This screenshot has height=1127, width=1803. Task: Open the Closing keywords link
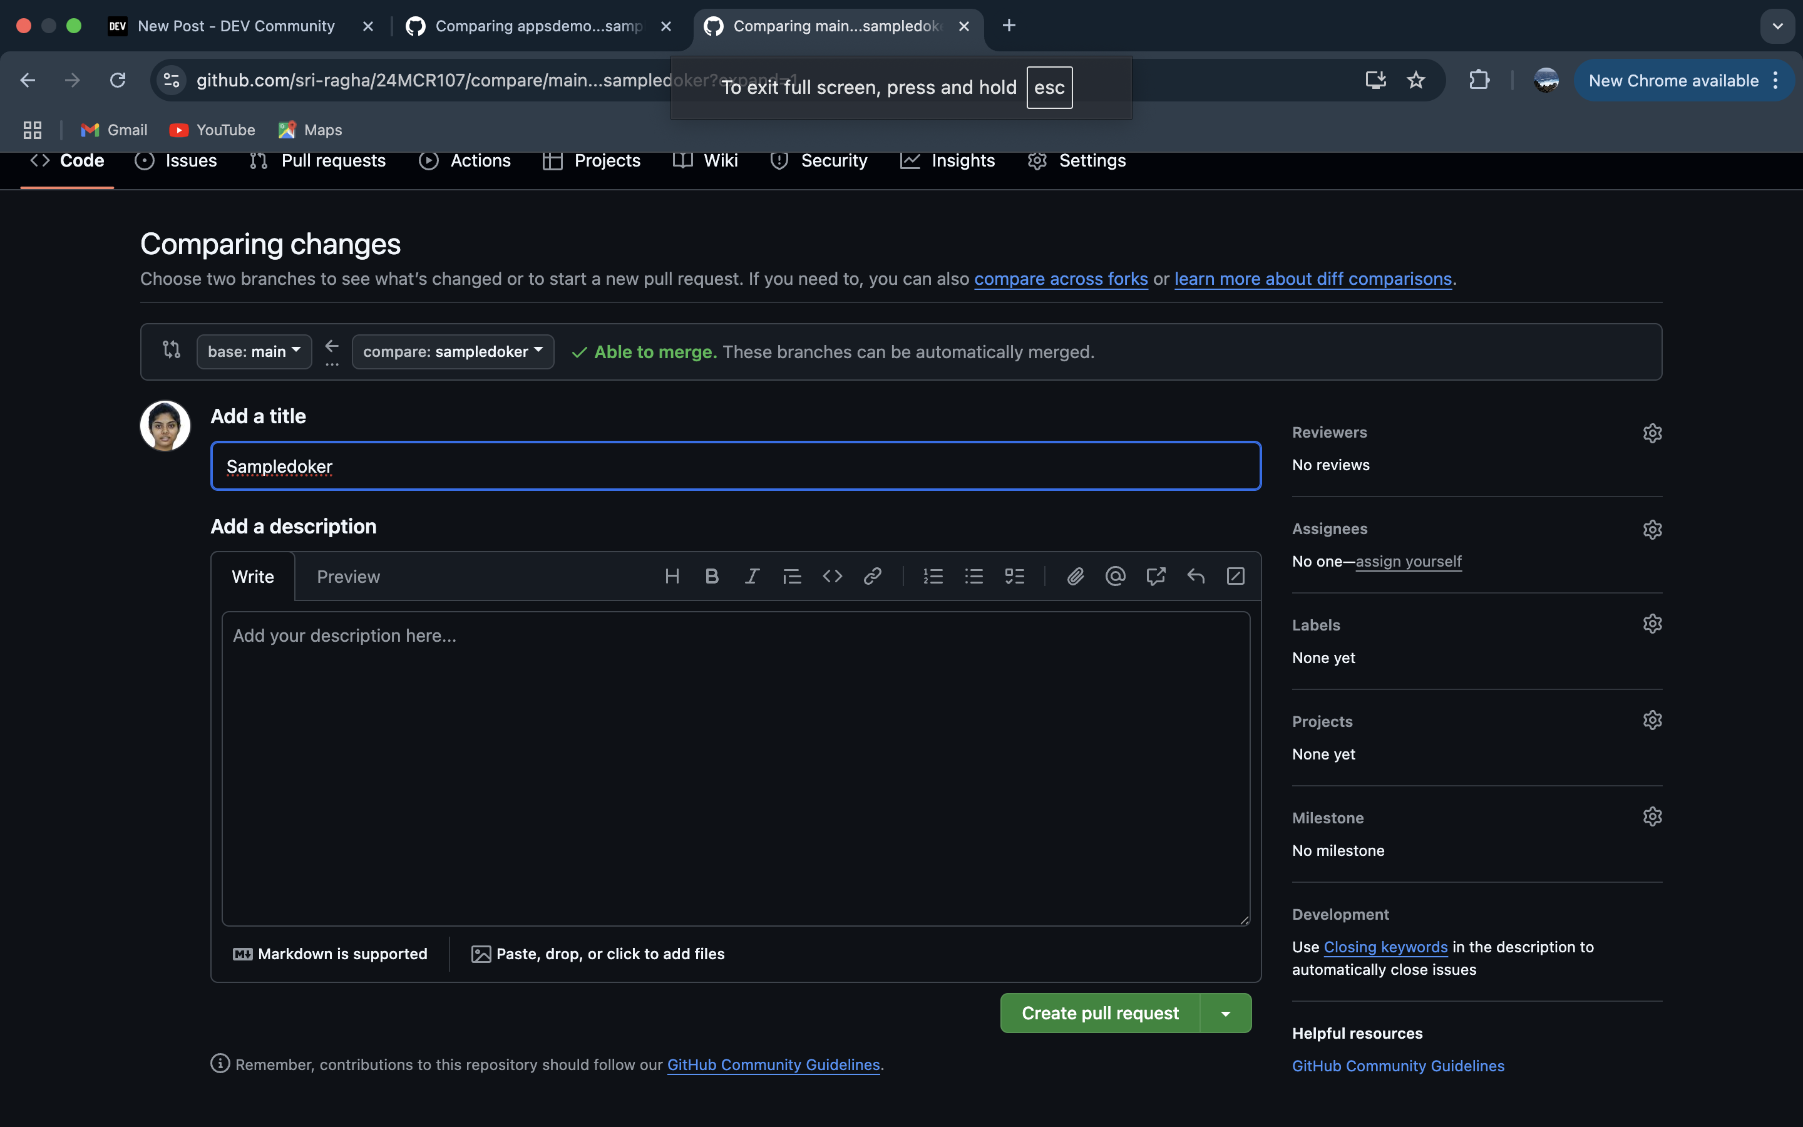click(x=1385, y=947)
